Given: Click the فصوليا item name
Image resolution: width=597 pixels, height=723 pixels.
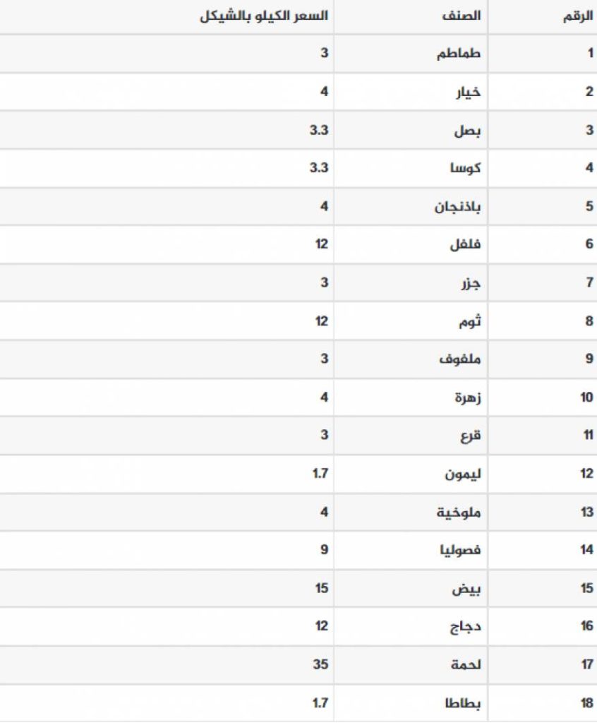Looking at the screenshot, I should (460, 549).
